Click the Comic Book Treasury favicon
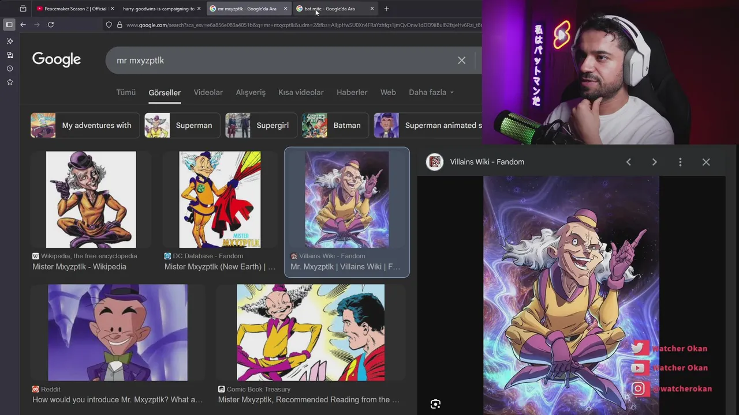This screenshot has height=415, width=739. coord(221,389)
